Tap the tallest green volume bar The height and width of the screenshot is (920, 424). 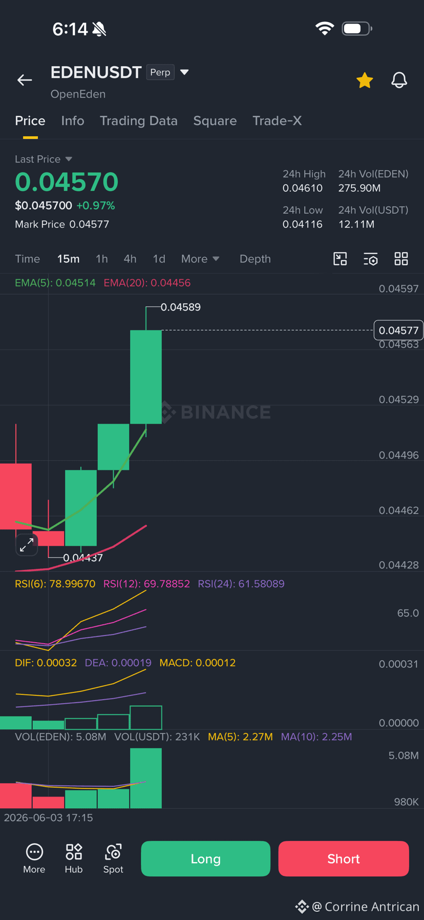(146, 778)
